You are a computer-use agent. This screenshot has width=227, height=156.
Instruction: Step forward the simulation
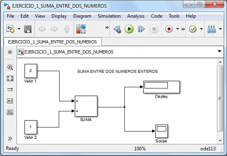[x=141, y=29]
